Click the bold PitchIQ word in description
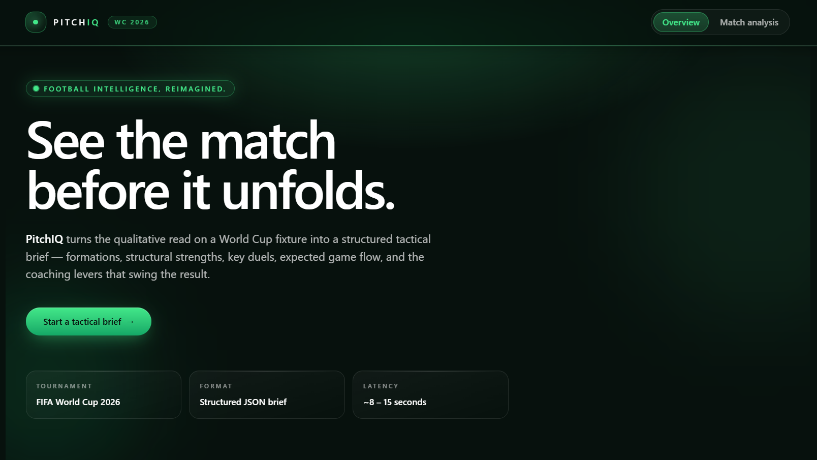 pyautogui.click(x=45, y=239)
